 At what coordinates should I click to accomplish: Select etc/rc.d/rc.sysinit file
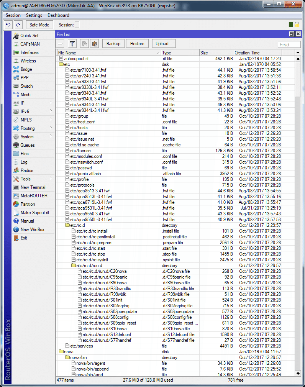175,260
